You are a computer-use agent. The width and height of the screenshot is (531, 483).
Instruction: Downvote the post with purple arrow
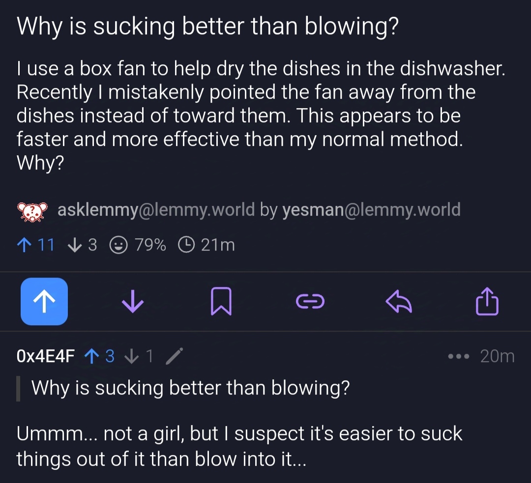pyautogui.click(x=132, y=301)
